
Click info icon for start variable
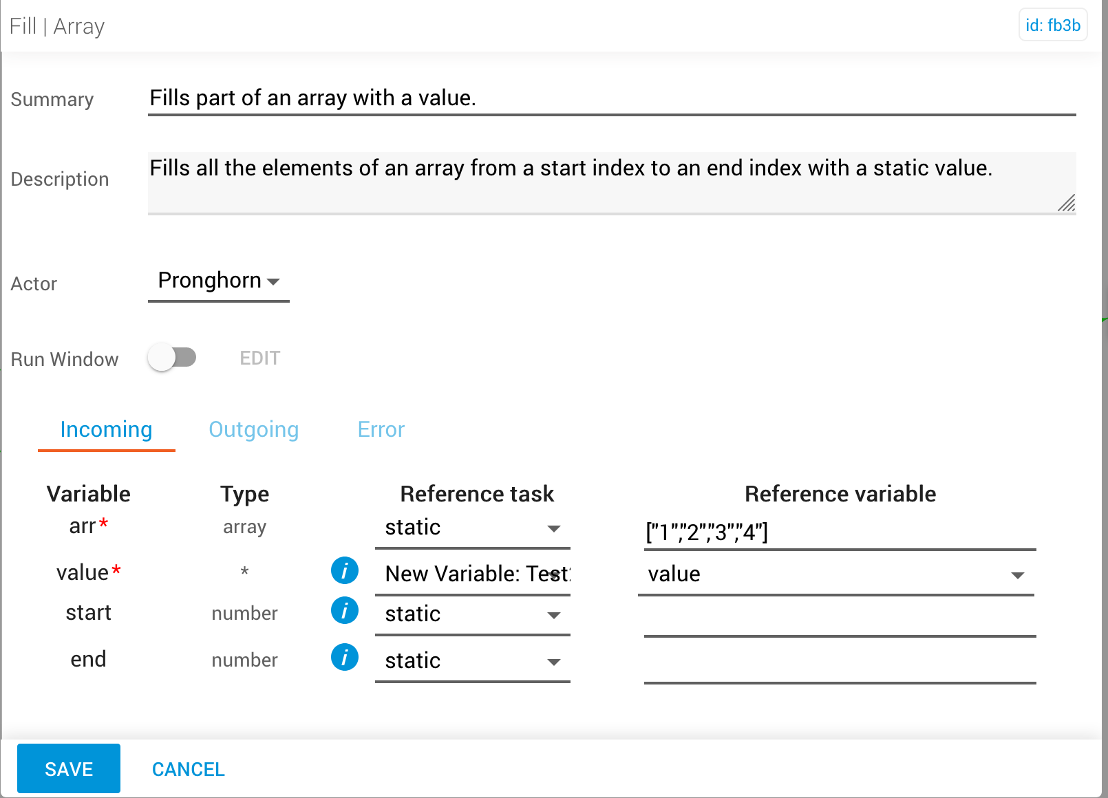click(344, 611)
